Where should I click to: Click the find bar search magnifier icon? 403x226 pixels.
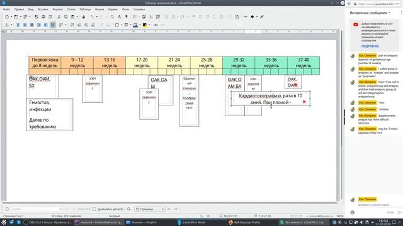pos(128,209)
